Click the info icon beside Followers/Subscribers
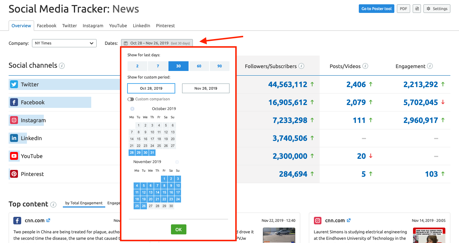459x243 pixels. (x=301, y=66)
